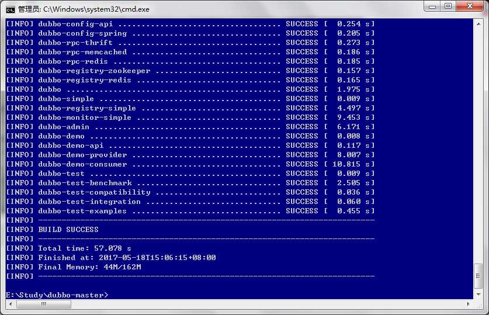
Task: Click the dubbo-rpc-thrift line
Action: pyautogui.click(x=190, y=43)
